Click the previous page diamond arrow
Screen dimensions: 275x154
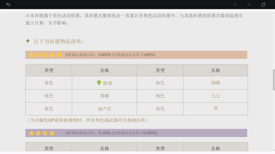click(x=235, y=5)
